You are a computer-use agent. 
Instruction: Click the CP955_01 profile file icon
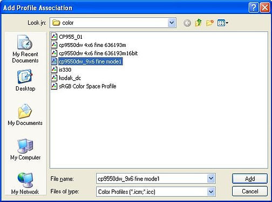point(54,37)
